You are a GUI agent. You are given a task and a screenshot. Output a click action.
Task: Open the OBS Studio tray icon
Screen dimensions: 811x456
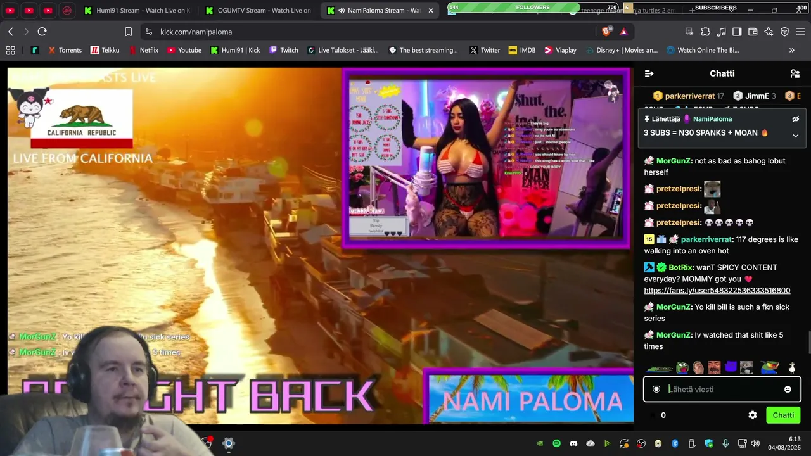641,443
